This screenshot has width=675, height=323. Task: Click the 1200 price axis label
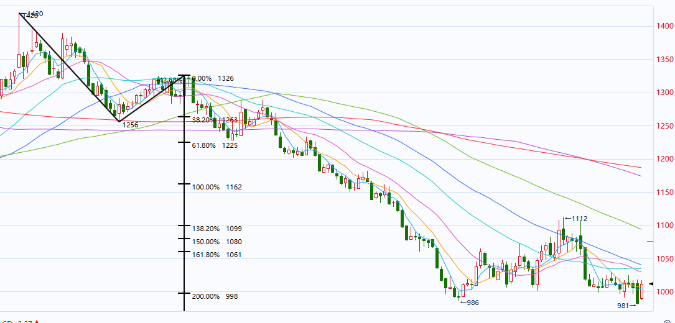coord(664,159)
